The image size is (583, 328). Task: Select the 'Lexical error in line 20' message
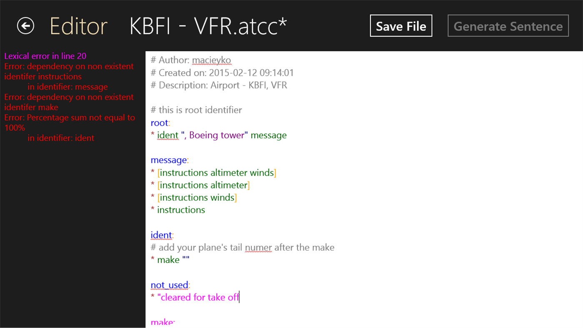click(x=45, y=56)
